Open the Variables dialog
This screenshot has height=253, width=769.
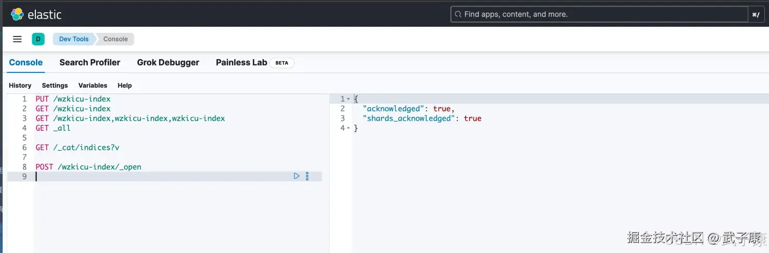(93, 86)
